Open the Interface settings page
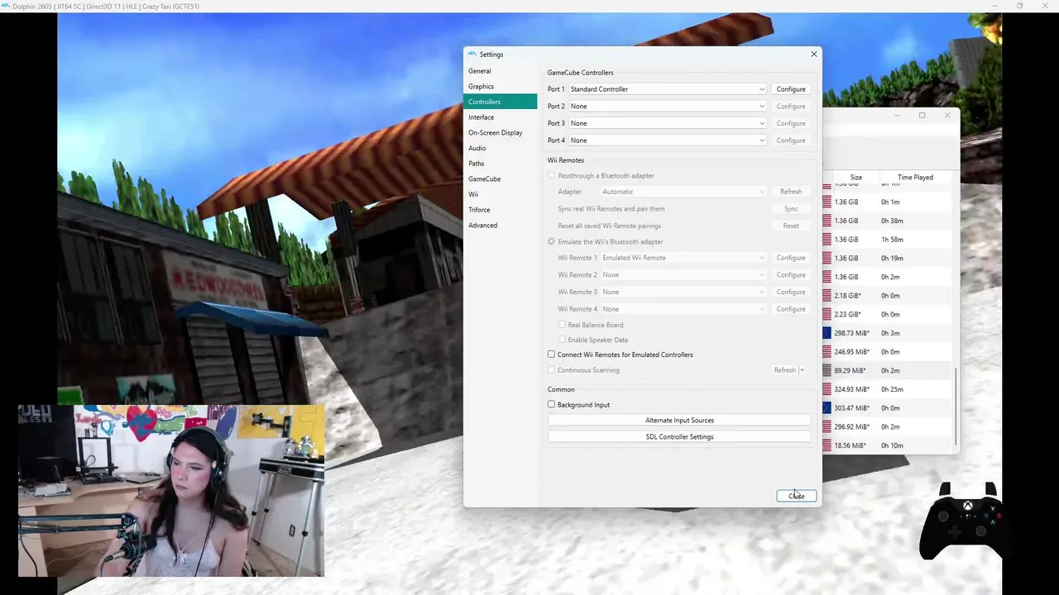The width and height of the screenshot is (1059, 595). 500,117
